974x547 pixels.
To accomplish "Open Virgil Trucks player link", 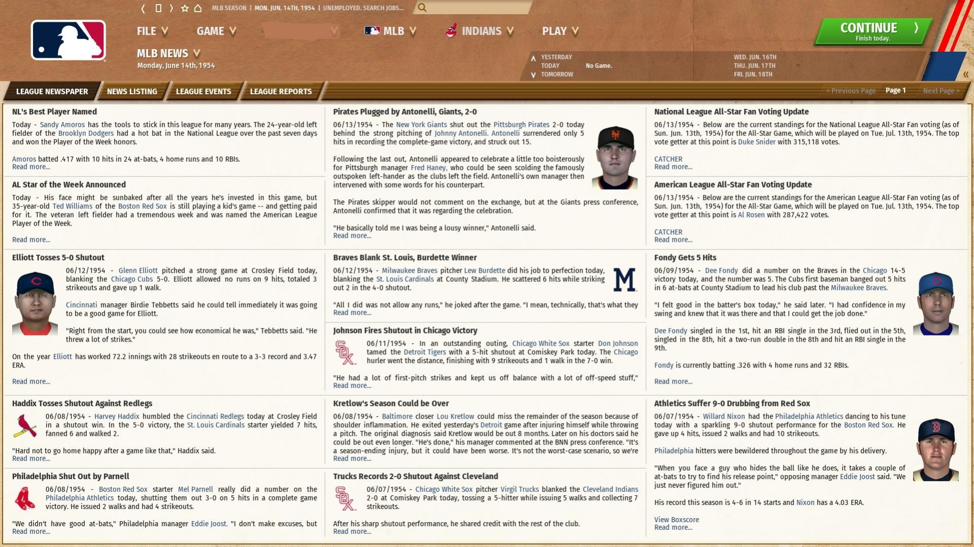I will 519,490.
